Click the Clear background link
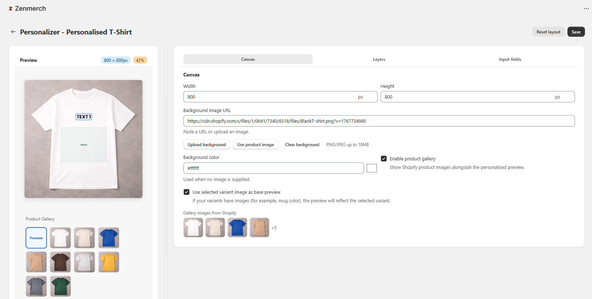Viewport: 592px width, 299px height. click(302, 145)
